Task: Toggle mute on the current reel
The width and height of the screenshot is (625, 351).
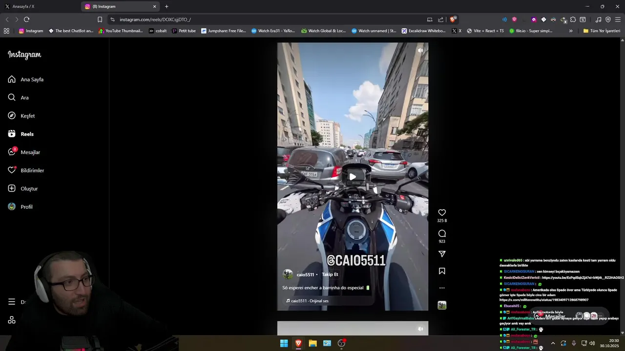Action: [420, 50]
